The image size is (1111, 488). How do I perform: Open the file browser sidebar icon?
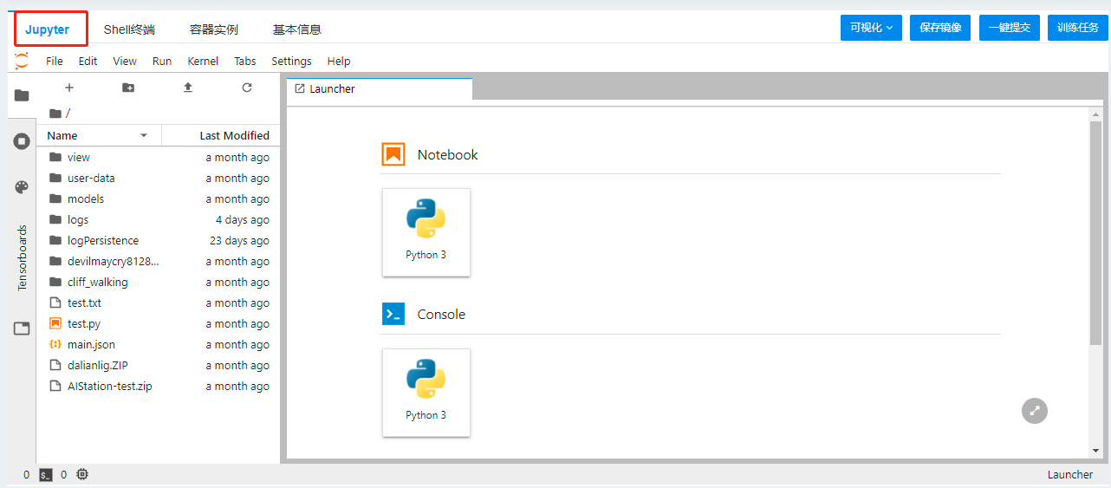point(22,95)
